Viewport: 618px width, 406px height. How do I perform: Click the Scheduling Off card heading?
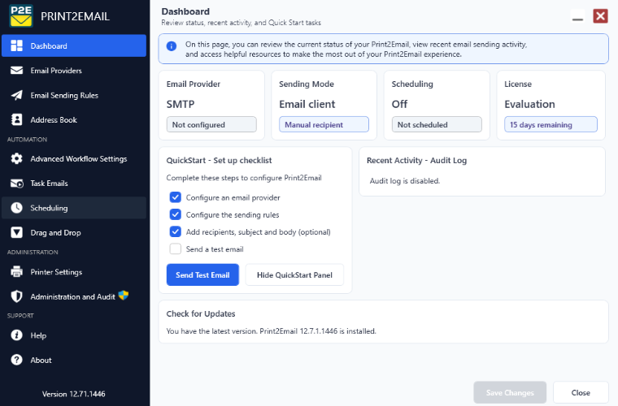click(x=412, y=84)
